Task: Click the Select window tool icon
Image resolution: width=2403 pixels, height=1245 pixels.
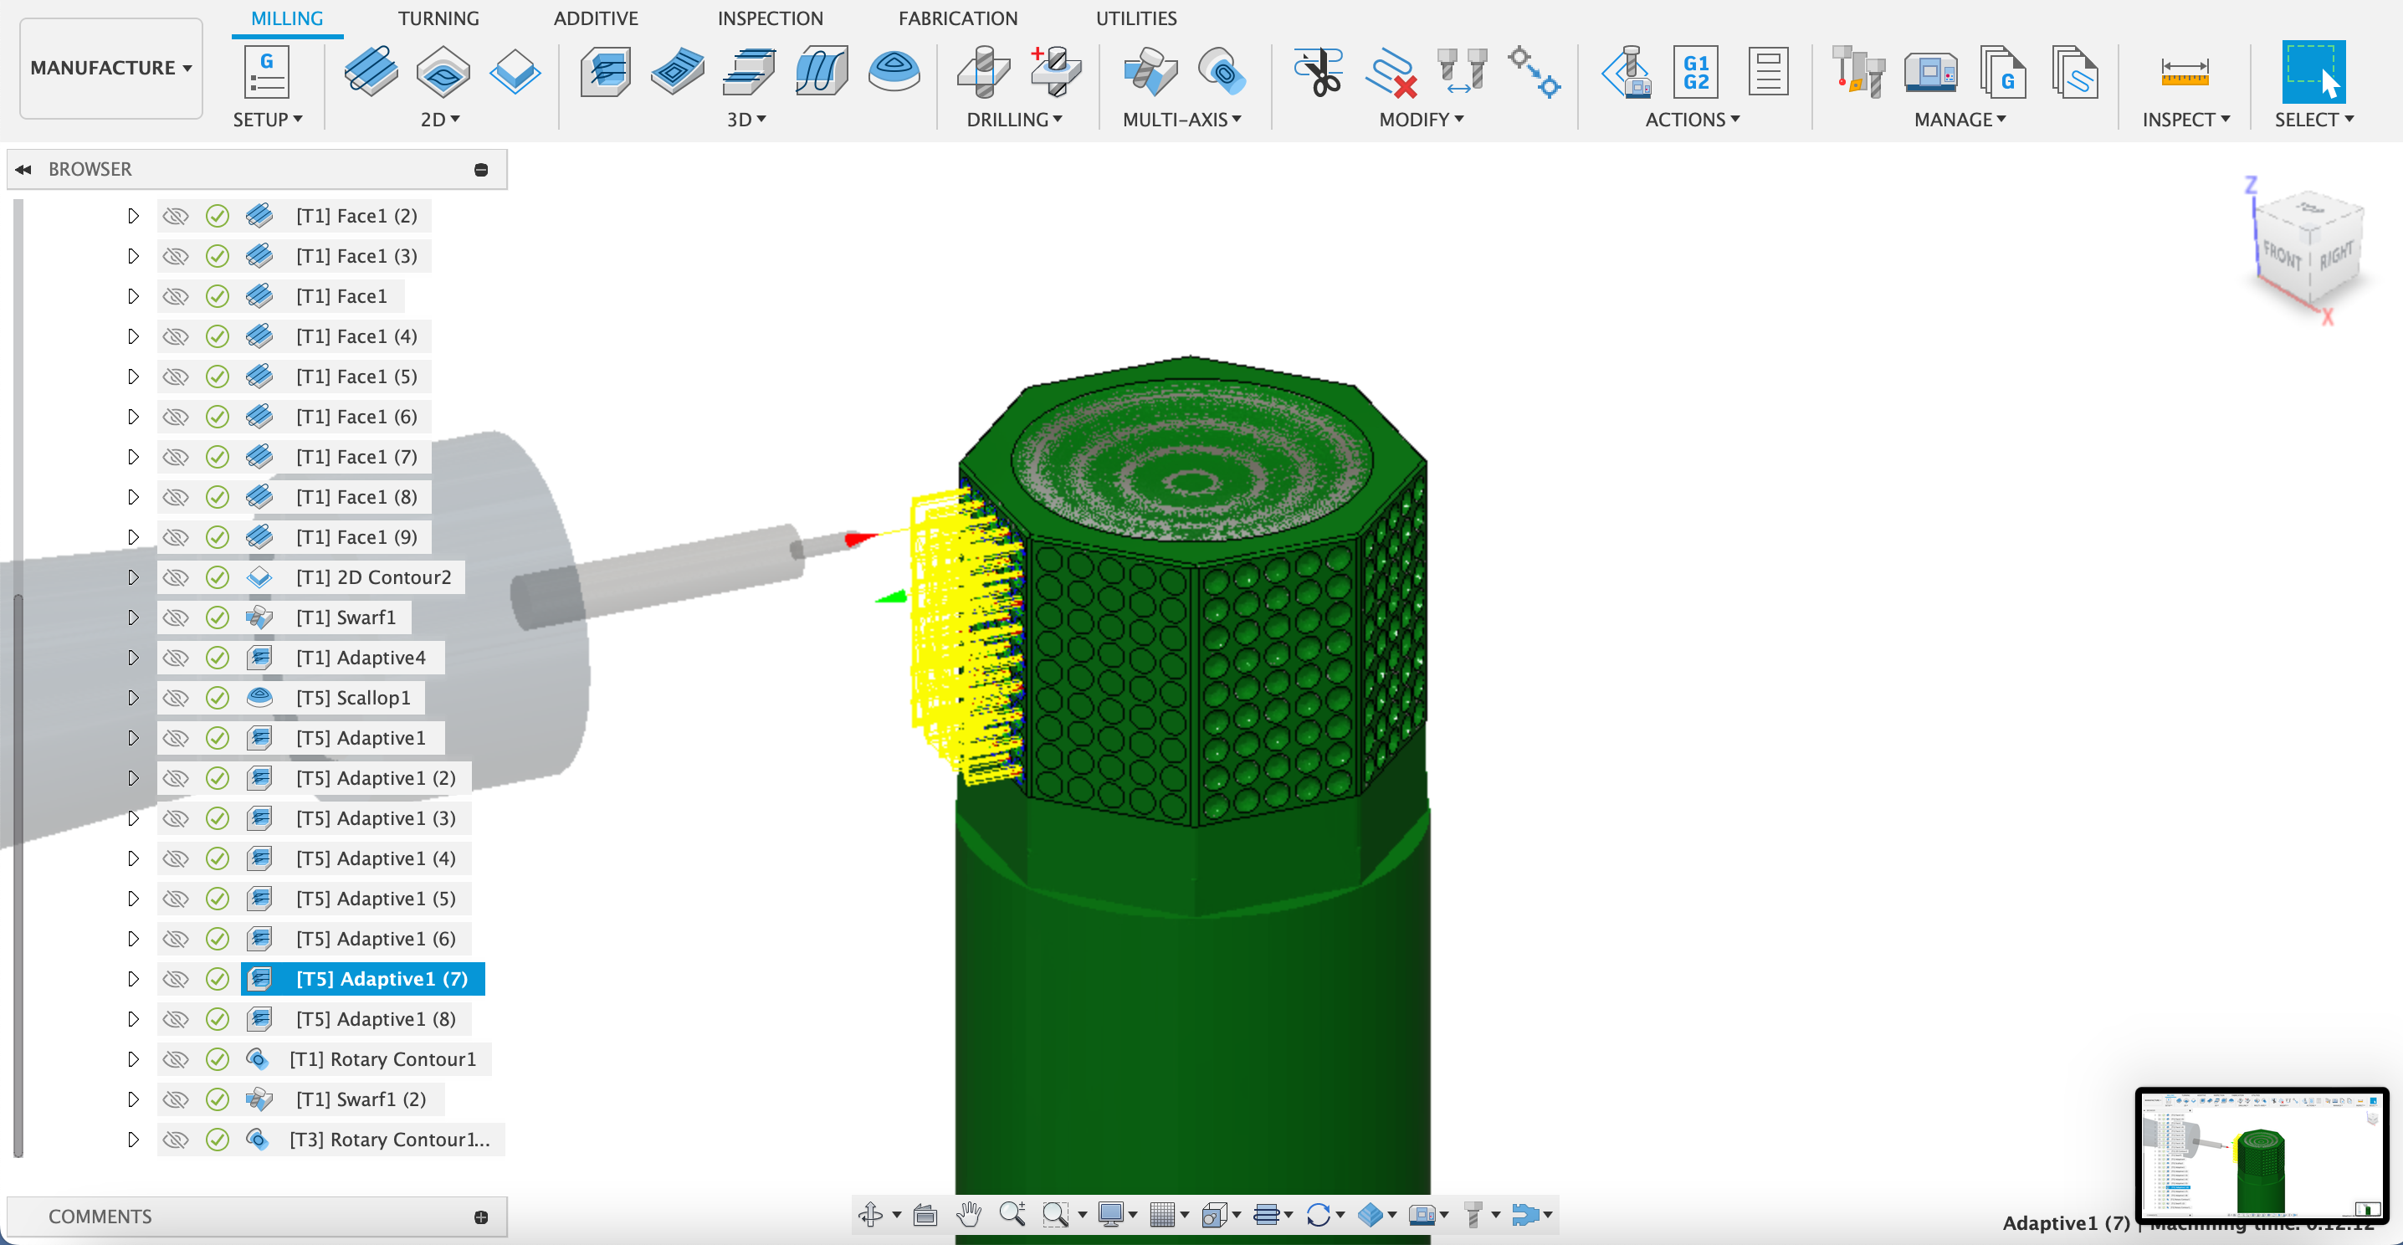Action: (x=2313, y=72)
